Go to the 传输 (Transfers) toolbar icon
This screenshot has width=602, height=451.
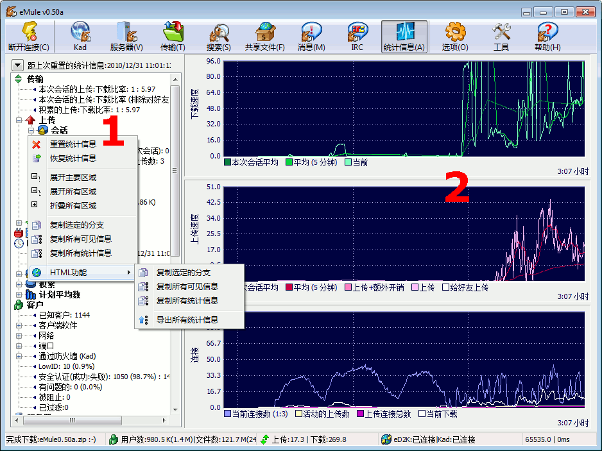pos(173,36)
